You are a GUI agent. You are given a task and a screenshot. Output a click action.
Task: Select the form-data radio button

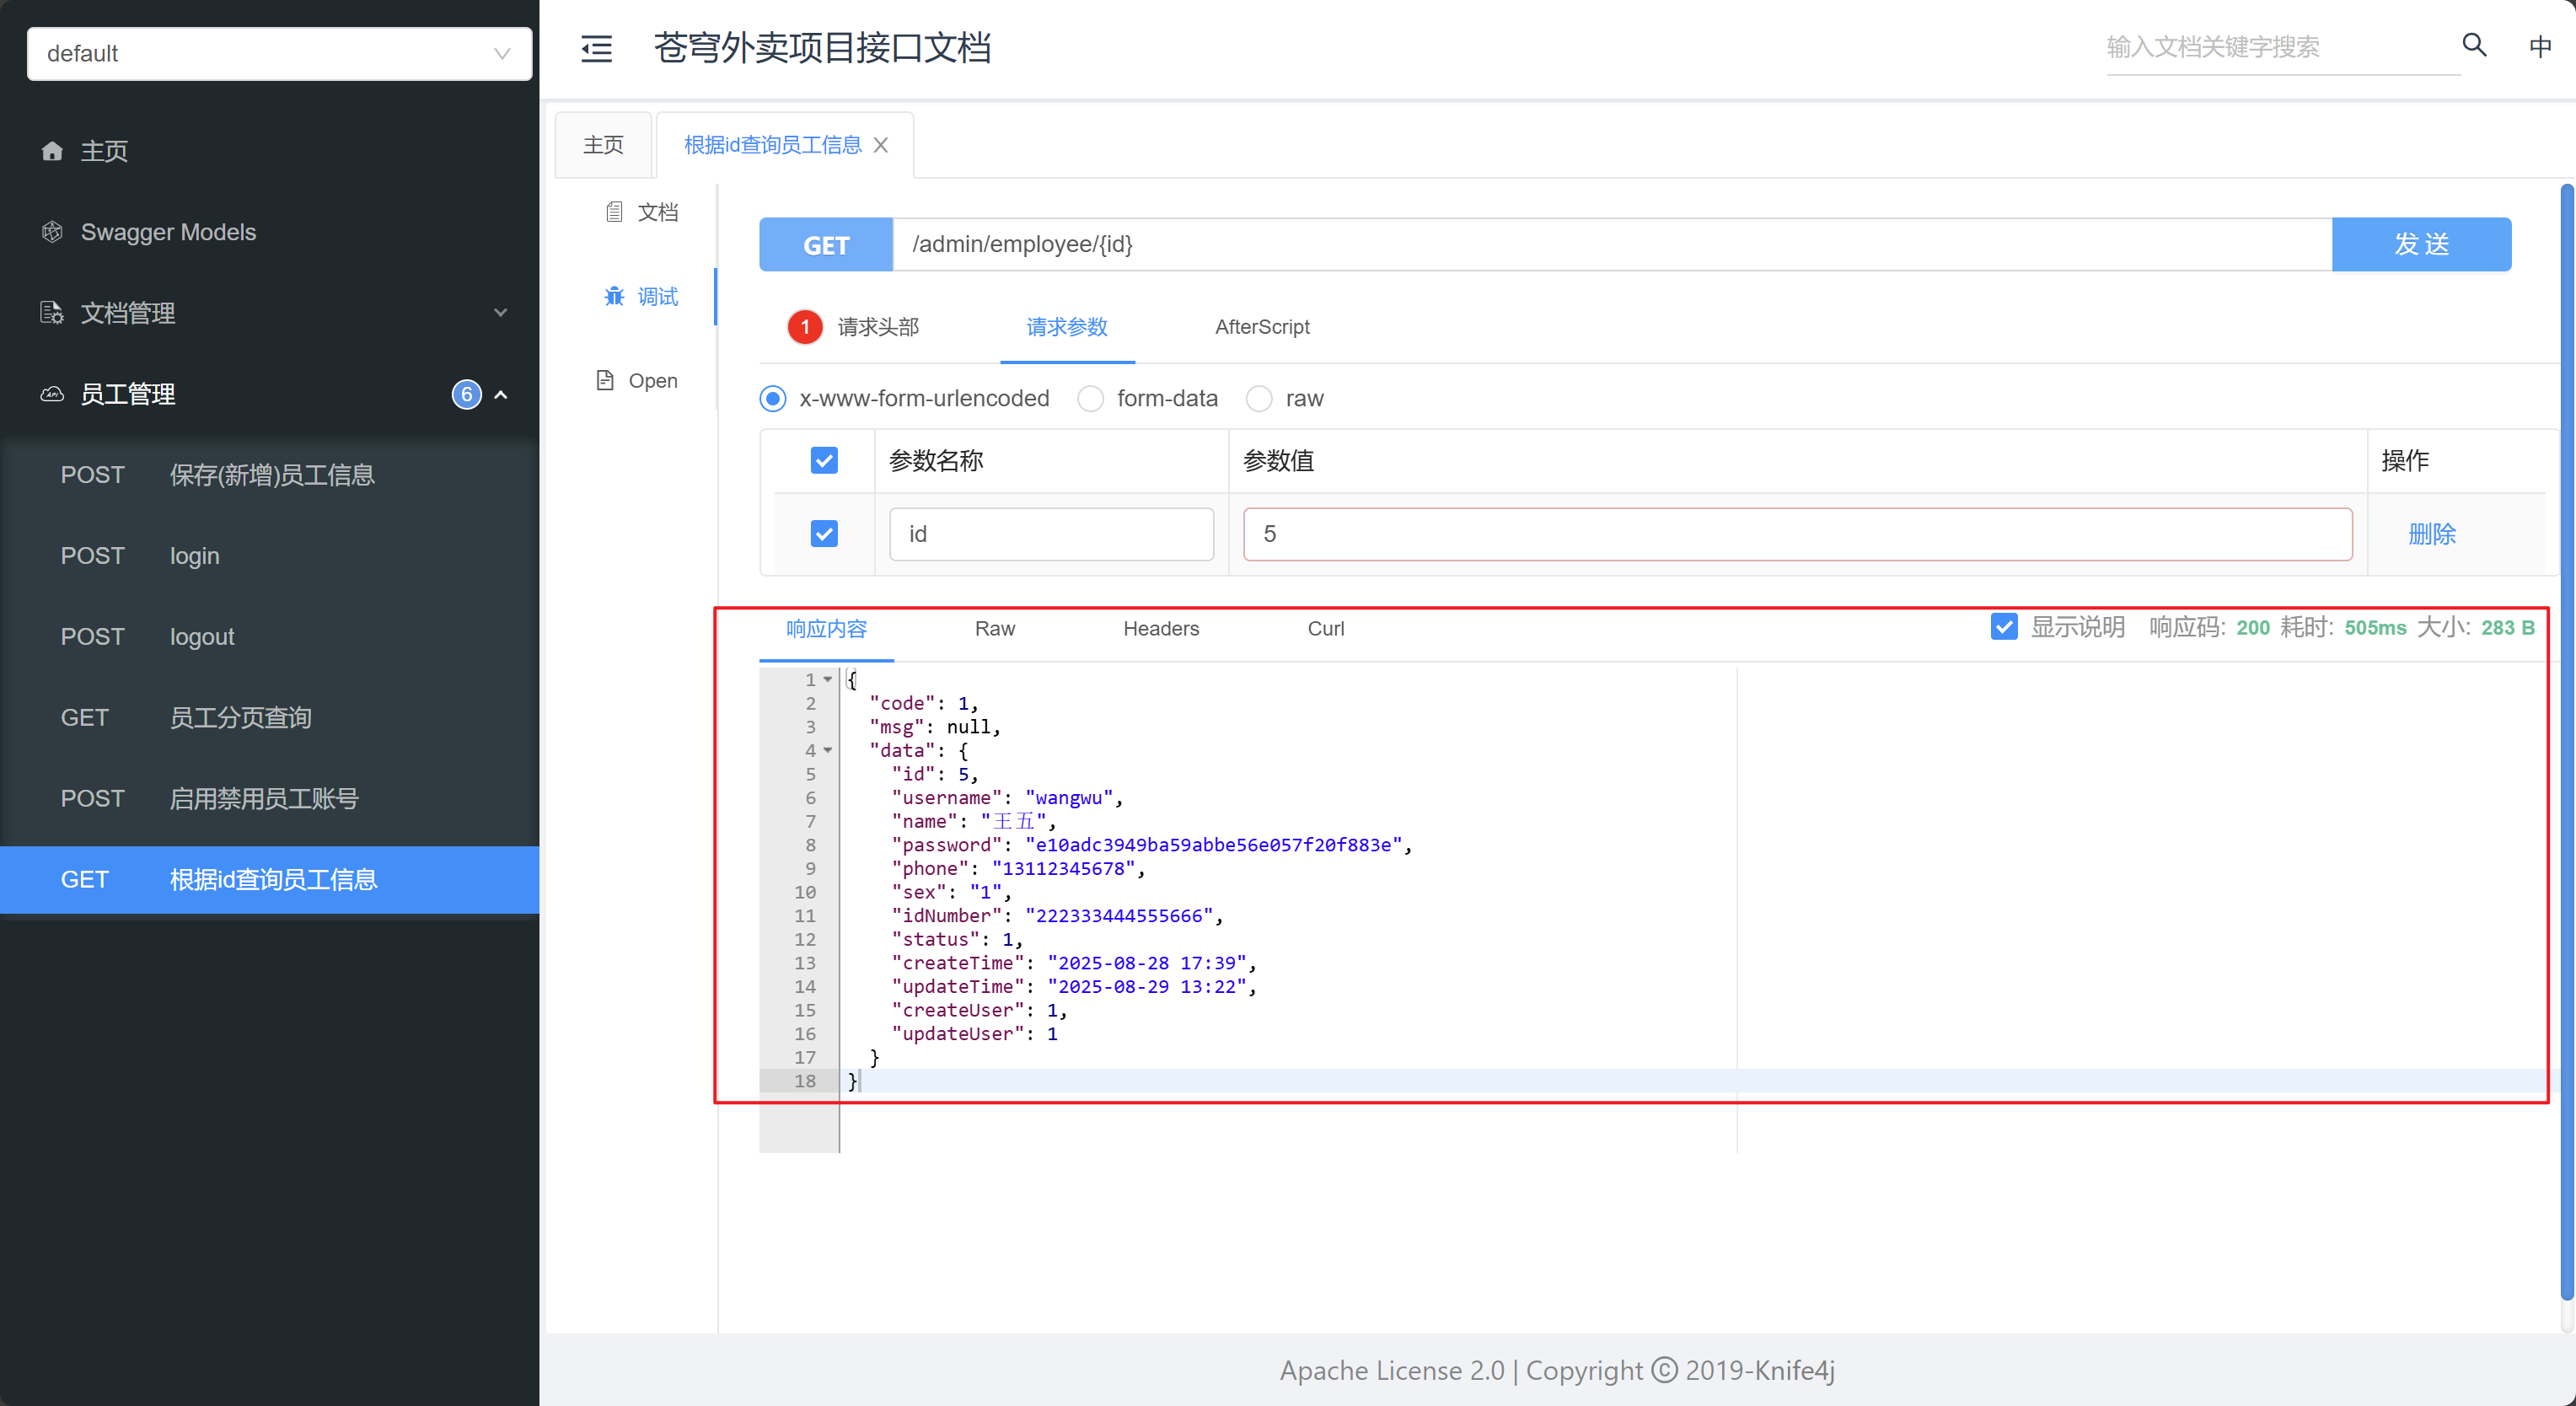pyautogui.click(x=1090, y=398)
